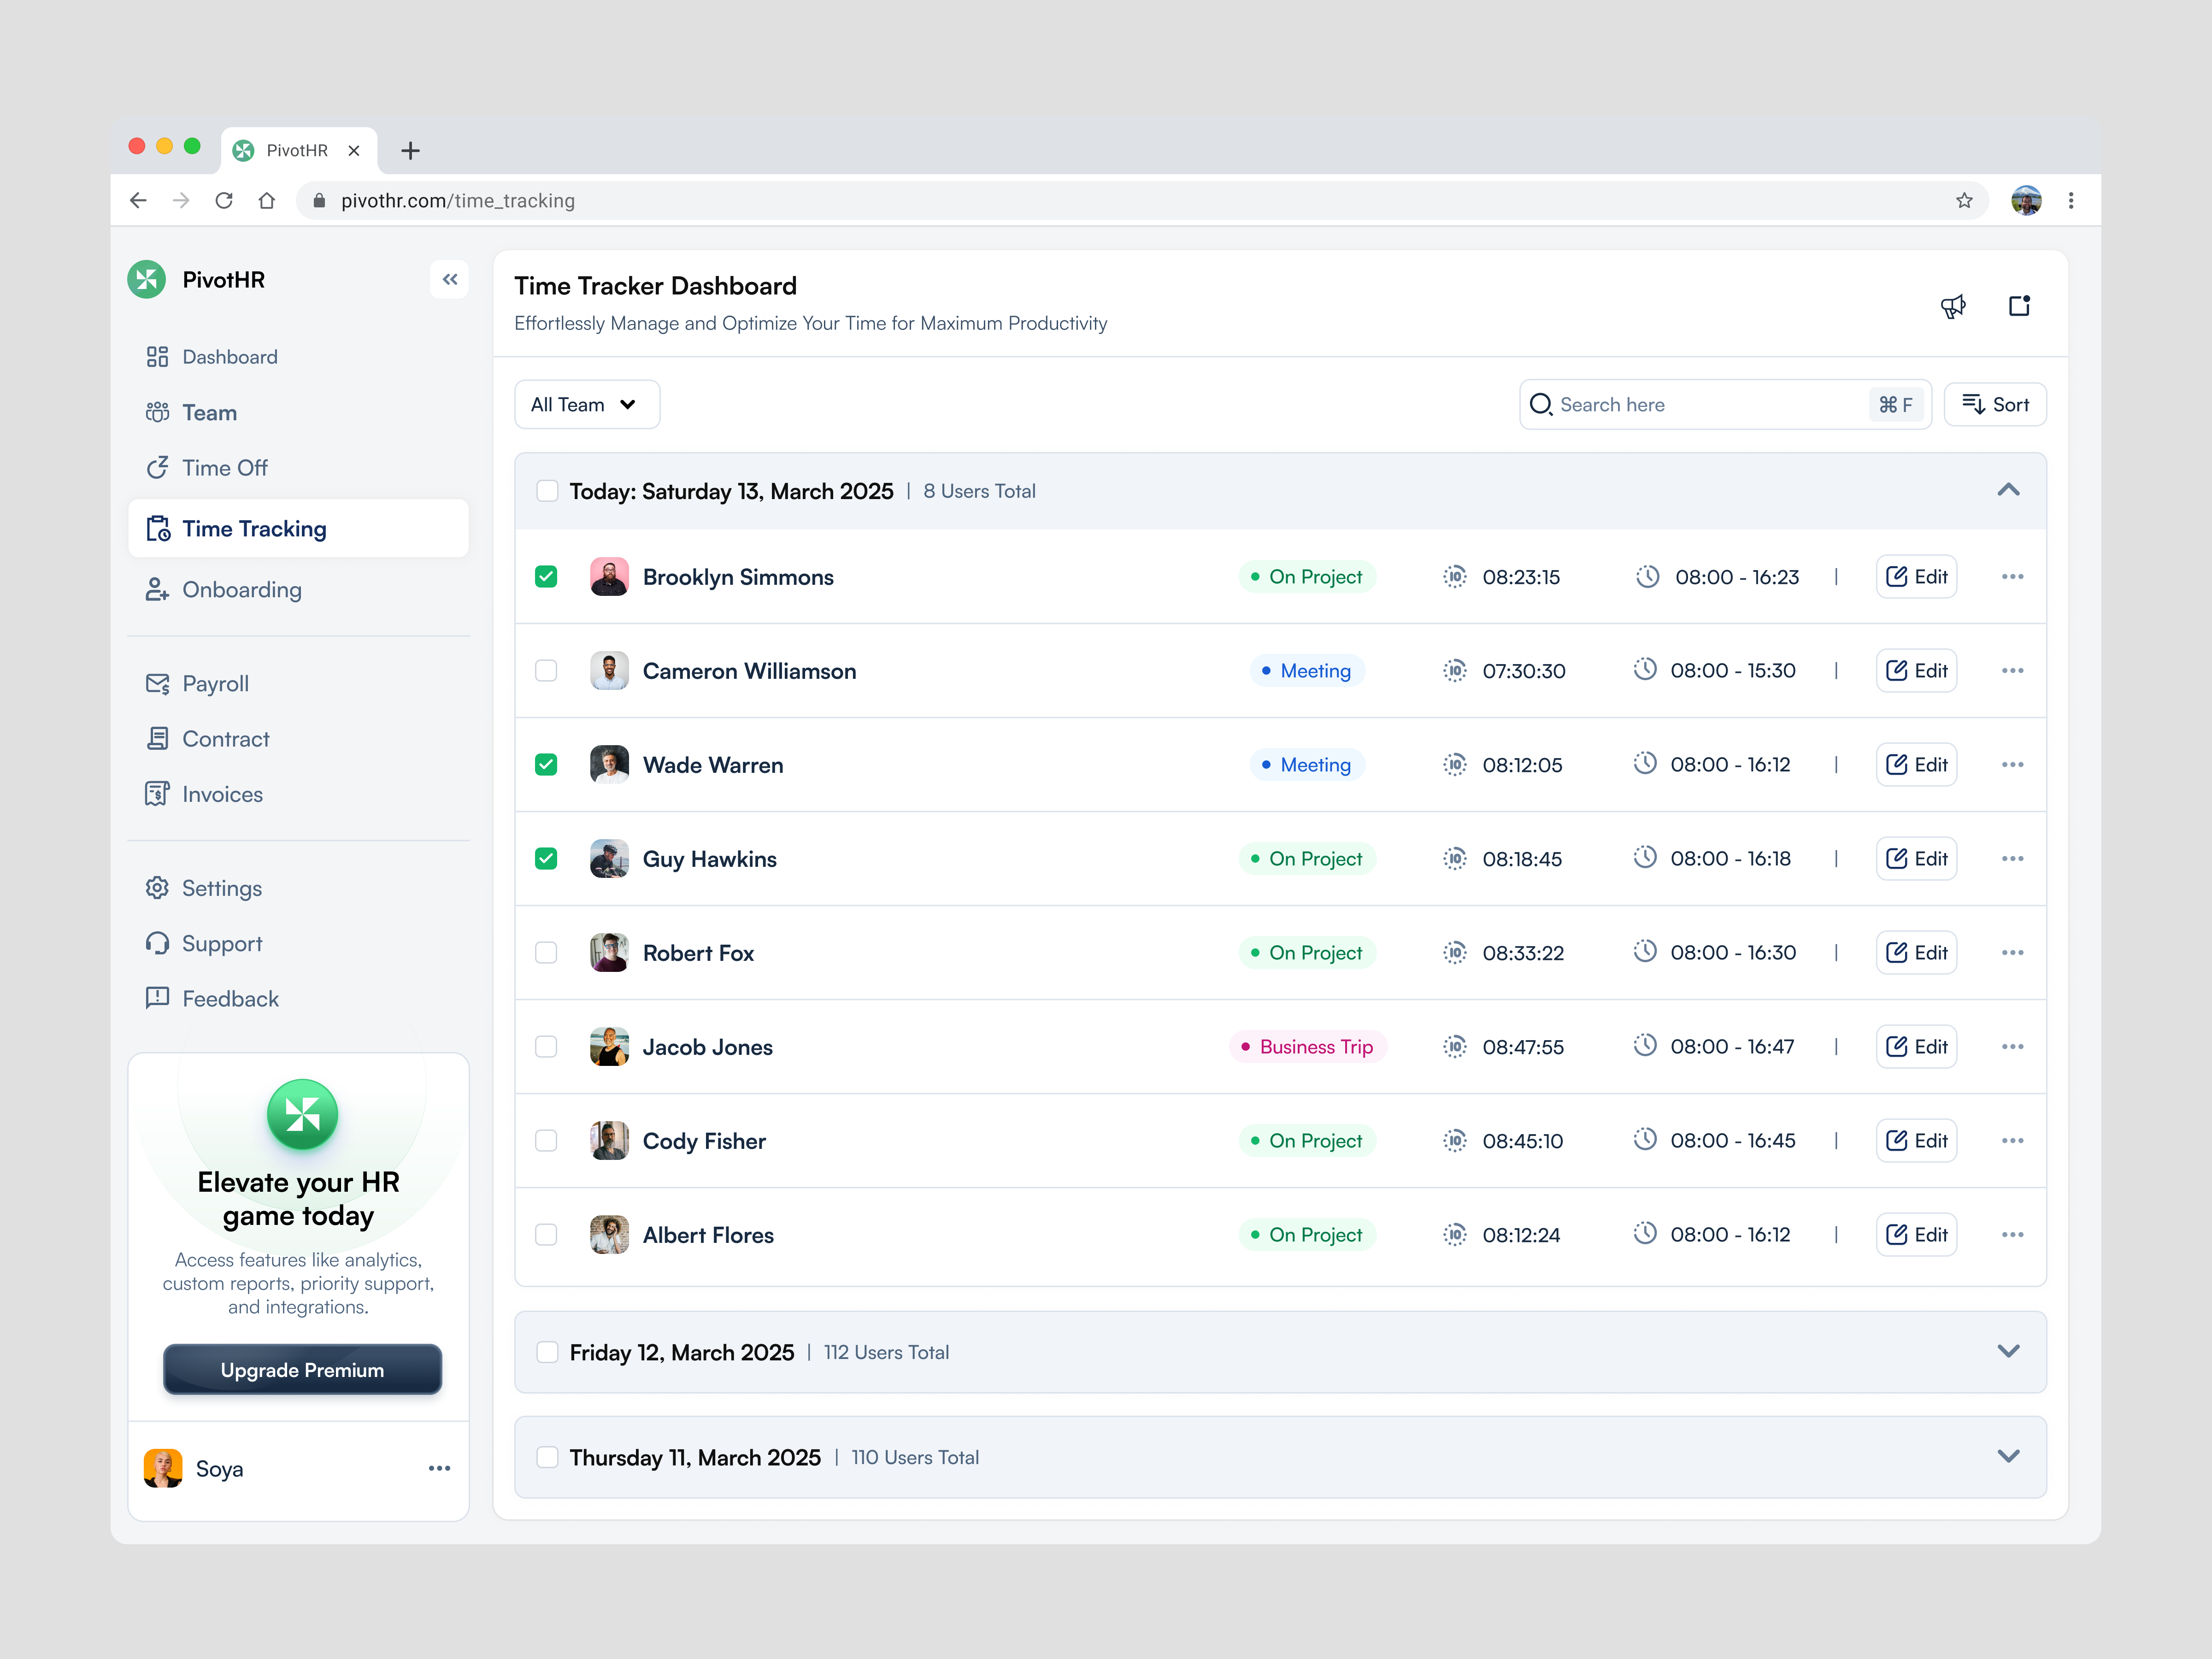Select the checkbox for Jacob Jones
This screenshot has height=1659, width=2212.
pyautogui.click(x=546, y=1046)
